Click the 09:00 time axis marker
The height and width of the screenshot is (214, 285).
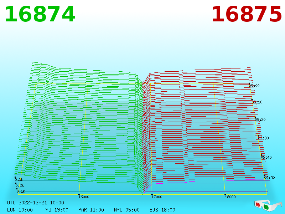254,86
